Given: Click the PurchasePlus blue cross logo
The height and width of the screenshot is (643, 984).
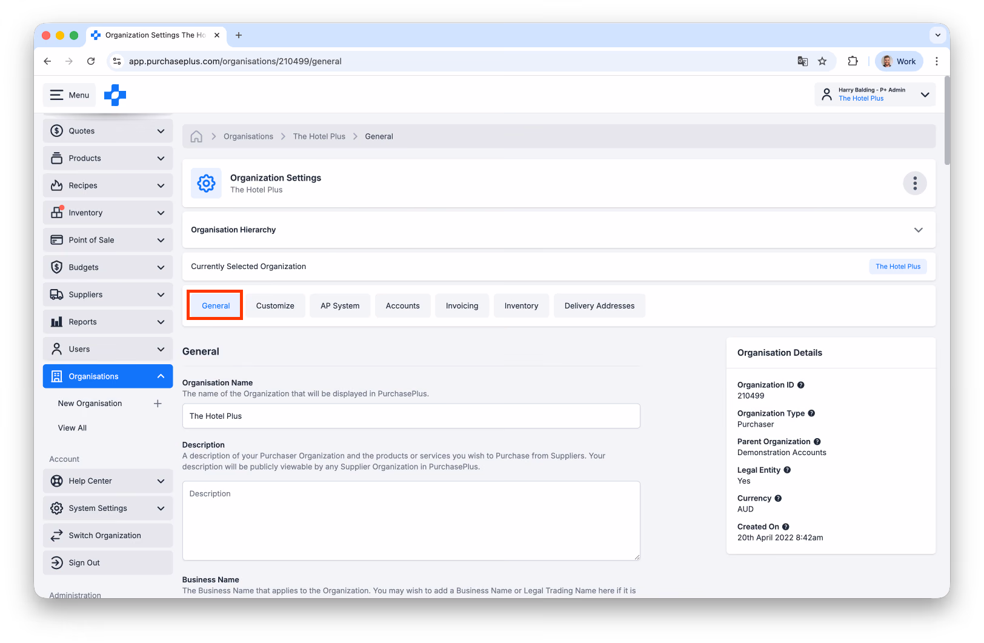Looking at the screenshot, I should tap(115, 95).
